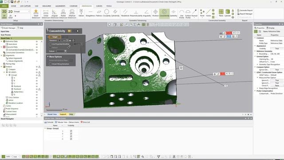Collapse the More Options section
Screen dimensions: 284x160
48,56
